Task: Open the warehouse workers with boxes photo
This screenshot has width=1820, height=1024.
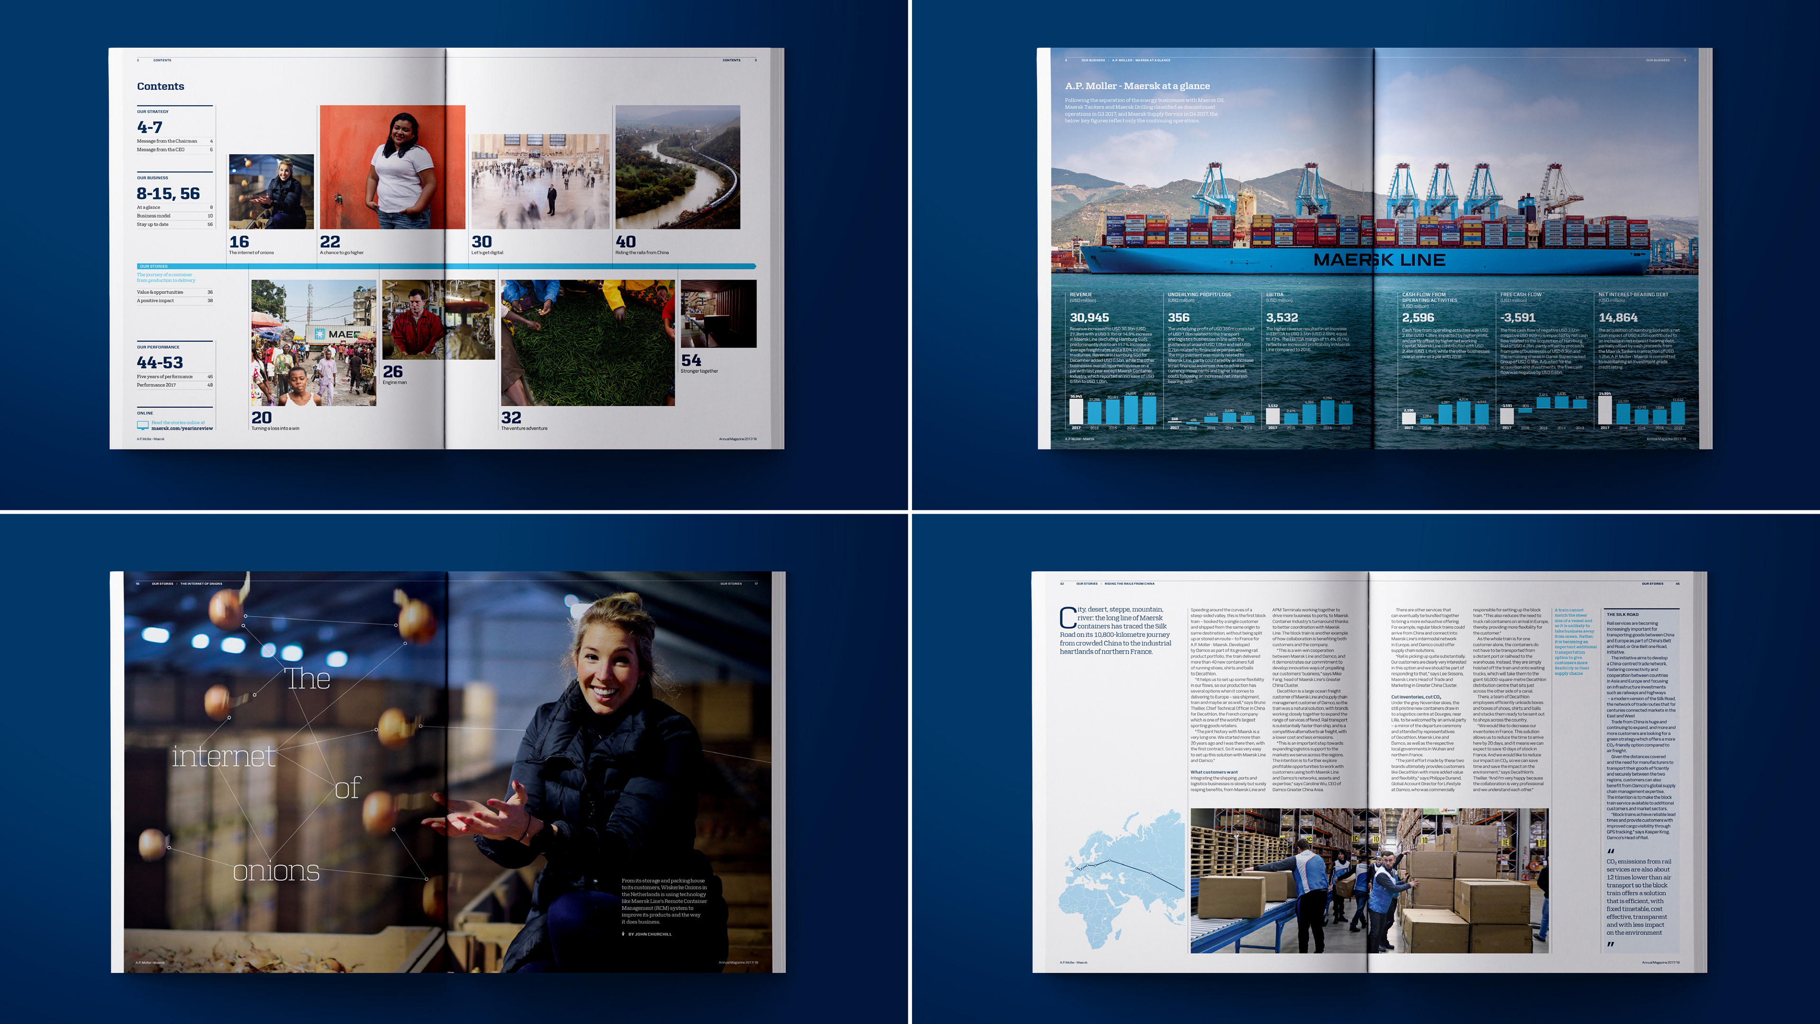Action: 1369,881
